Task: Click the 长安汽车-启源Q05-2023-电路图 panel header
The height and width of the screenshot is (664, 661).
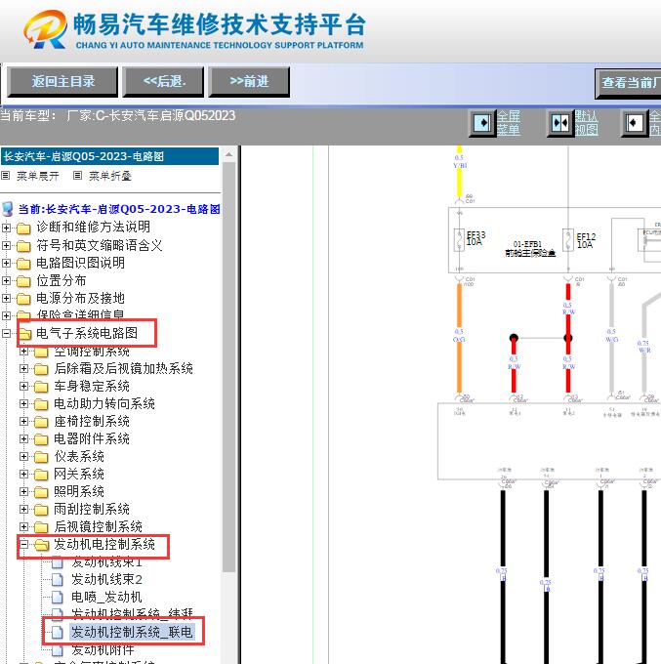Action: [110, 156]
